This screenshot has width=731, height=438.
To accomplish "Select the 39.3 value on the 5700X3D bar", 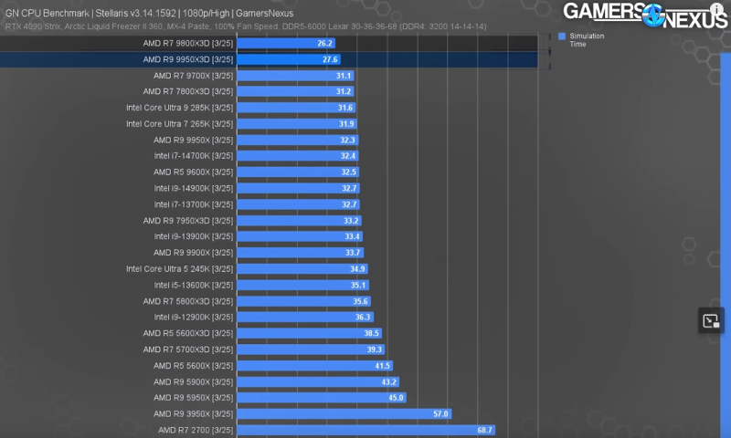I will (x=375, y=349).
